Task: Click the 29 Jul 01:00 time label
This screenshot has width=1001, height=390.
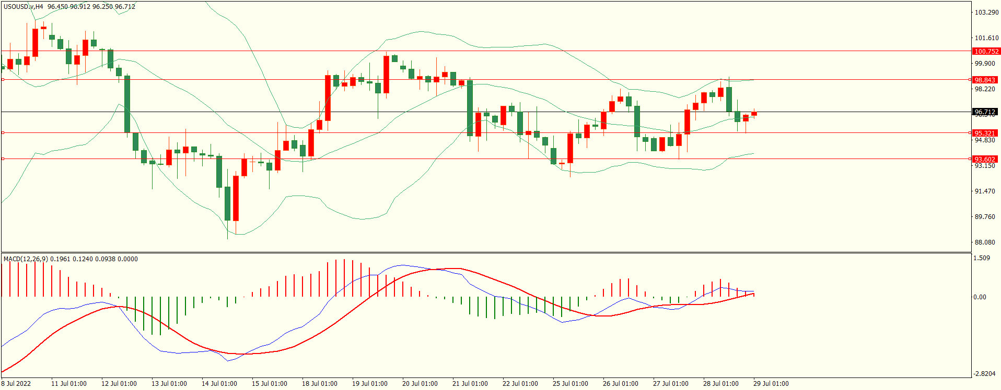Action: tap(771, 384)
